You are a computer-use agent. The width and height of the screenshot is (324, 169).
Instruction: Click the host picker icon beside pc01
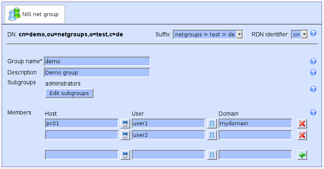point(125,123)
